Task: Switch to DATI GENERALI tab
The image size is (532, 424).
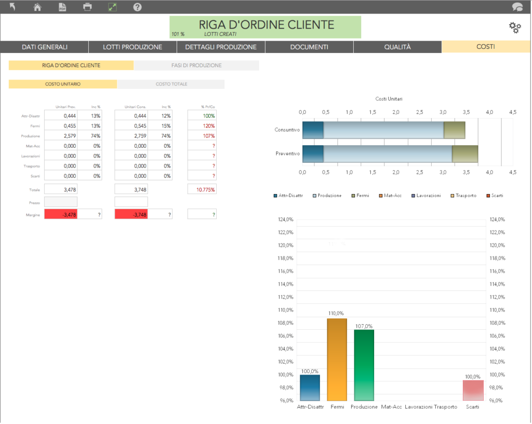Action: click(44, 47)
